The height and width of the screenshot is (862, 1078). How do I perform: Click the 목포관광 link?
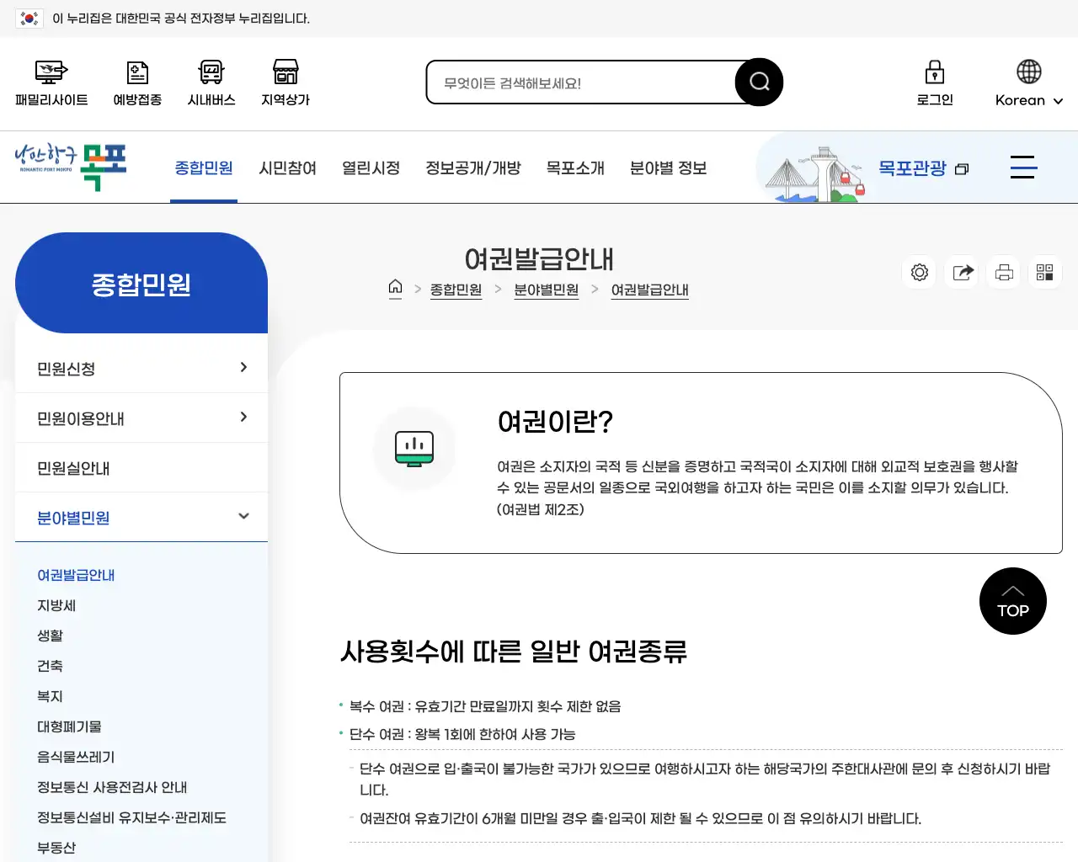912,168
